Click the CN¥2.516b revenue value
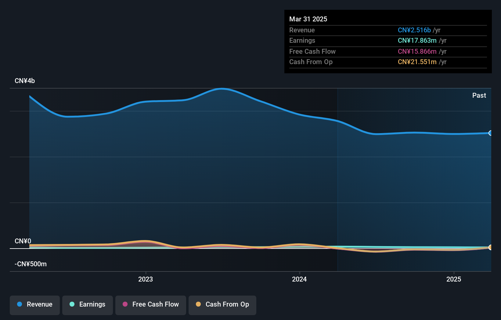Image resolution: width=501 pixels, height=320 pixels. (x=414, y=30)
